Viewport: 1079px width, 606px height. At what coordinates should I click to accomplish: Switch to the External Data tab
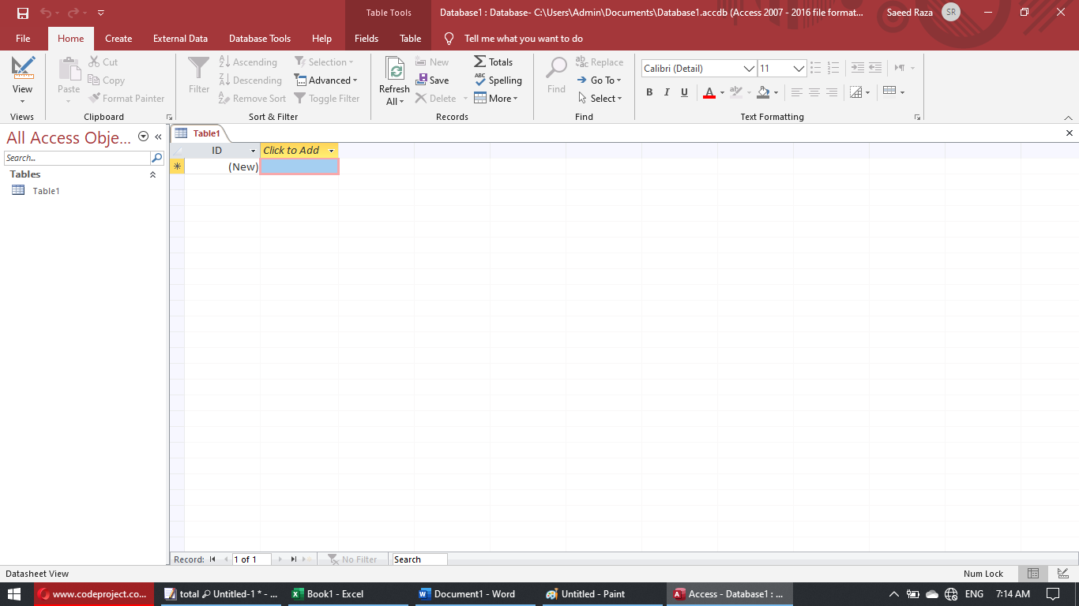point(180,38)
